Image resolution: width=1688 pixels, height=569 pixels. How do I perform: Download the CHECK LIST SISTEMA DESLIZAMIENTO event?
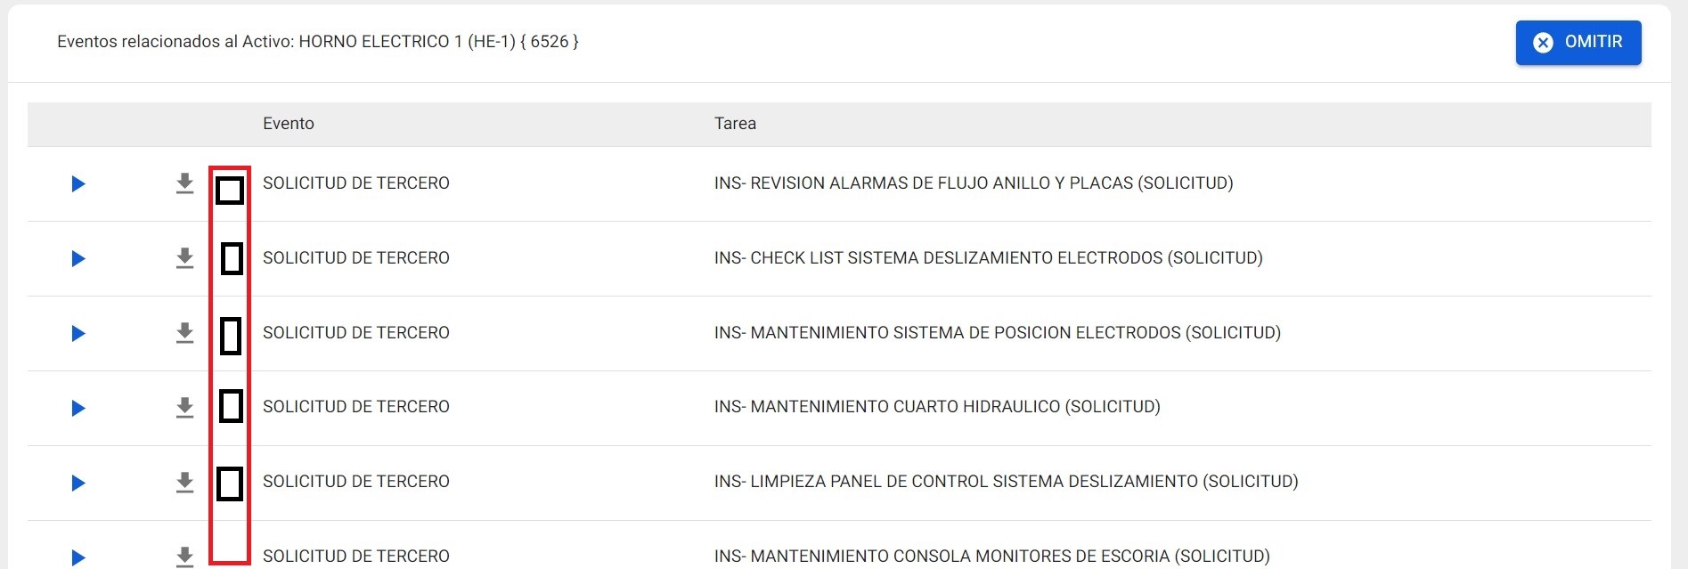pyautogui.click(x=184, y=258)
